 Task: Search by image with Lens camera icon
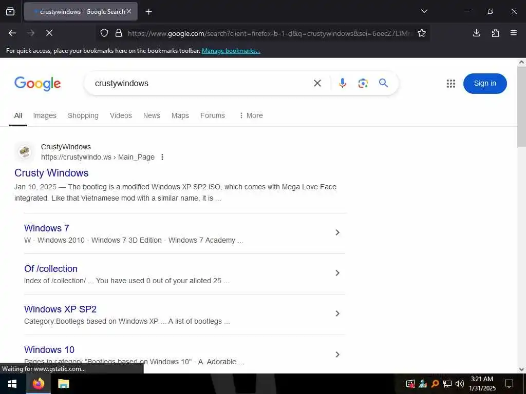[363, 83]
